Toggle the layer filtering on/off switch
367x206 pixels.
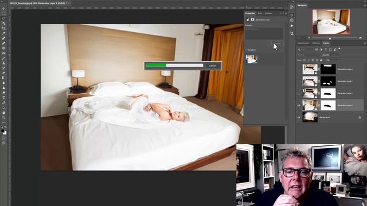tap(339, 49)
